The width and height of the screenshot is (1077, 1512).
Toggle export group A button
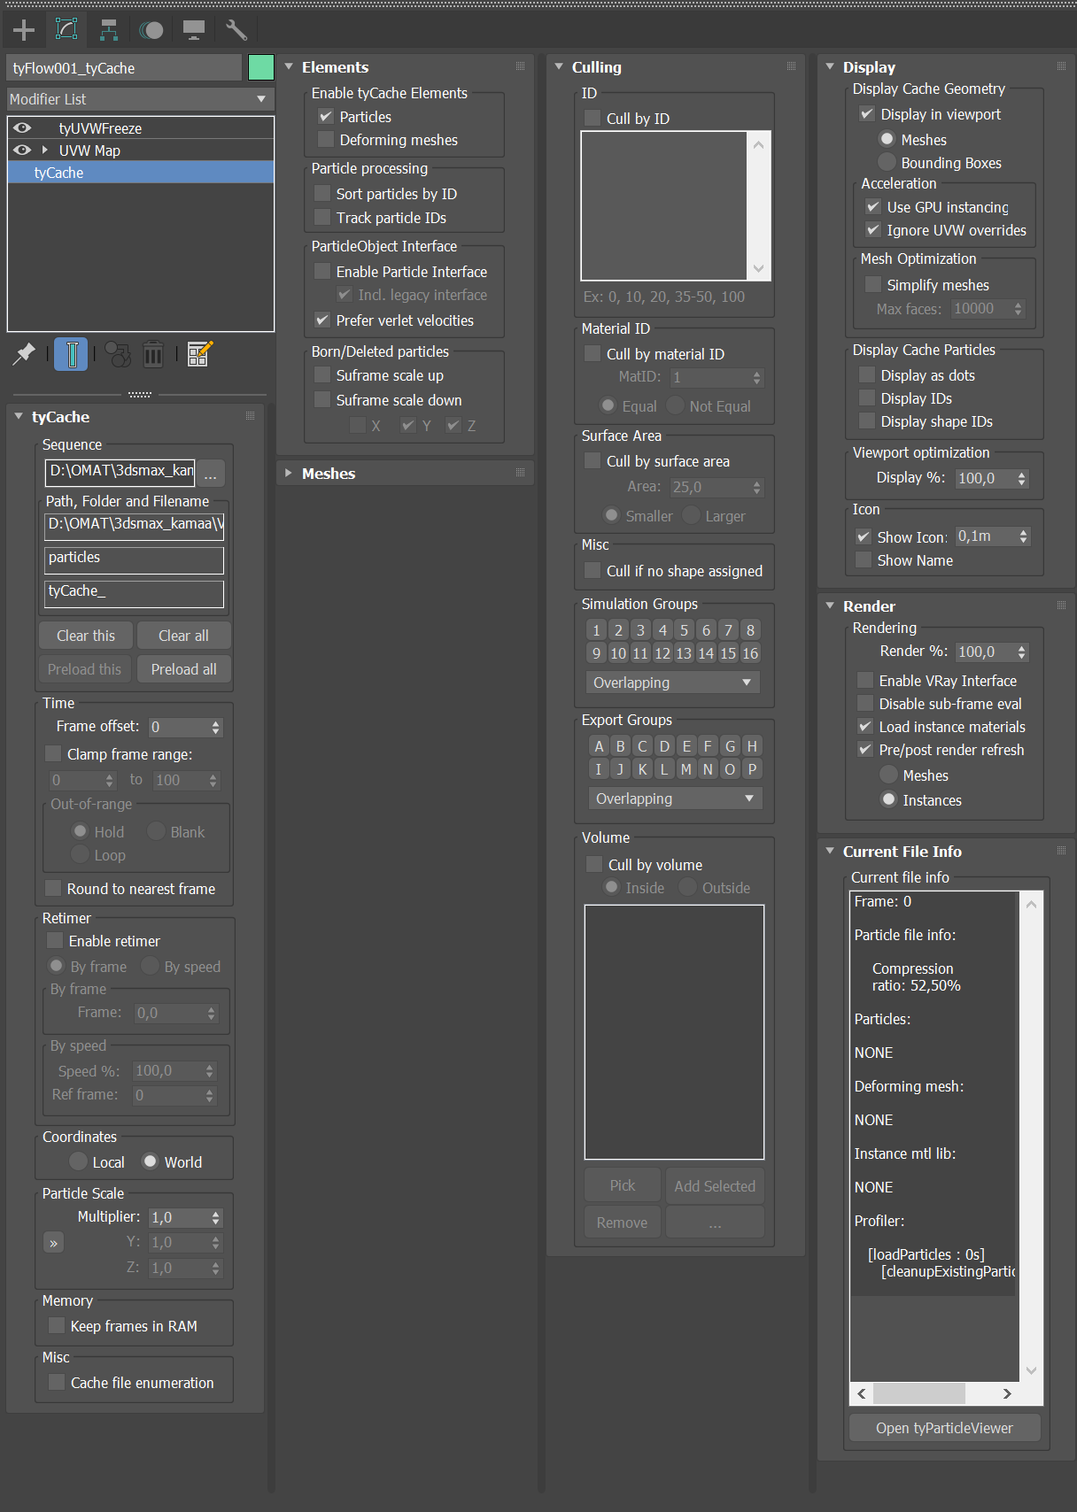(599, 746)
